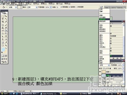
Task: Select the Hand tool
Action: point(3,45)
